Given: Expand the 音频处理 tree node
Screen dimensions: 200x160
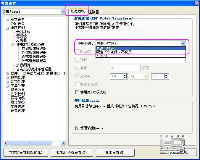Looking at the screenshot, I should [x=7, y=82].
